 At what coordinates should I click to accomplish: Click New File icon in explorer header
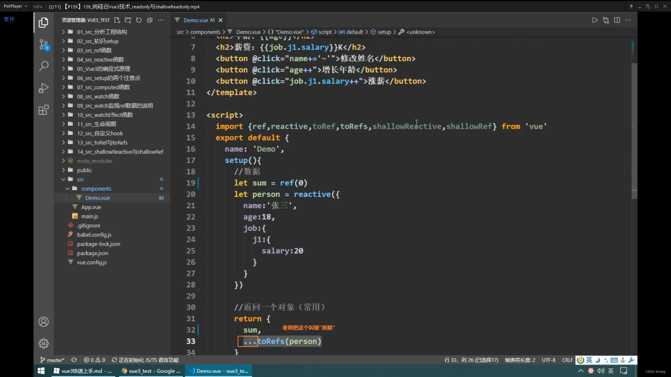(117, 20)
